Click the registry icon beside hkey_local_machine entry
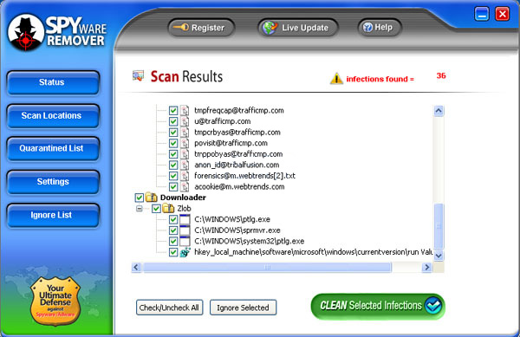Image resolution: width=520 pixels, height=337 pixels. 185,252
